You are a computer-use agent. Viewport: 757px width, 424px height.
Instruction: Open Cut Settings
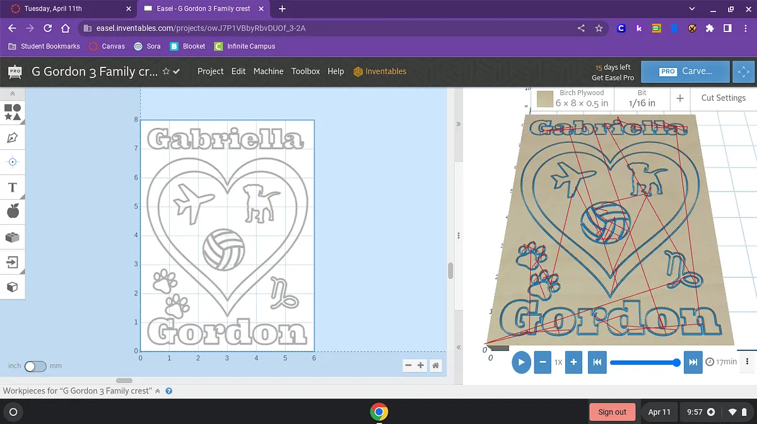[x=723, y=98]
